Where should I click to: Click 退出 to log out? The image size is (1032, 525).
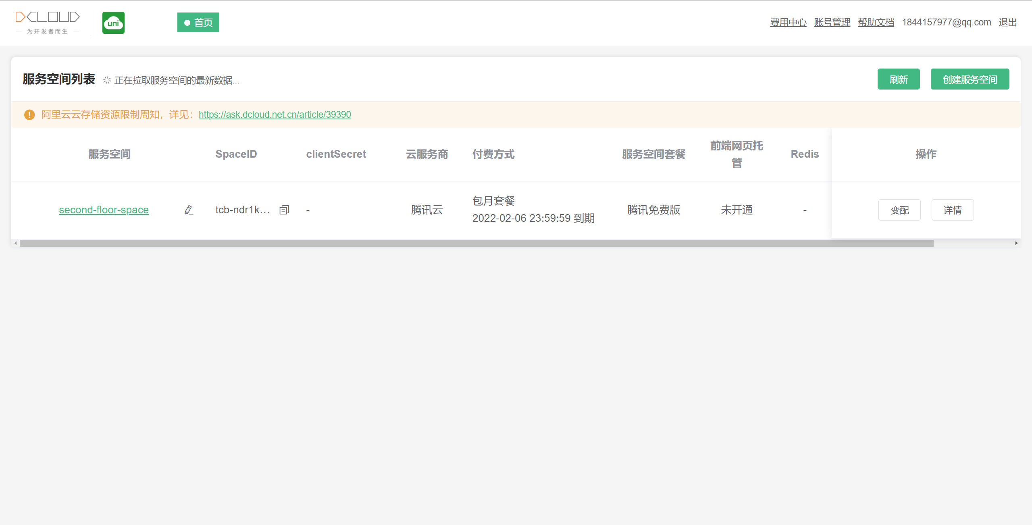[x=1007, y=23]
